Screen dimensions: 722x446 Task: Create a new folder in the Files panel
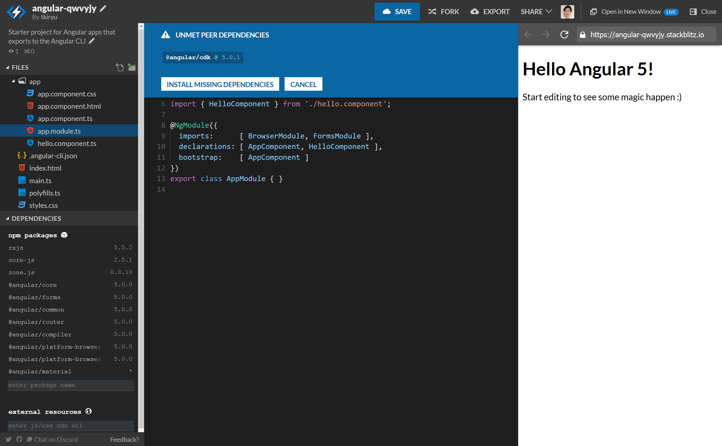131,67
